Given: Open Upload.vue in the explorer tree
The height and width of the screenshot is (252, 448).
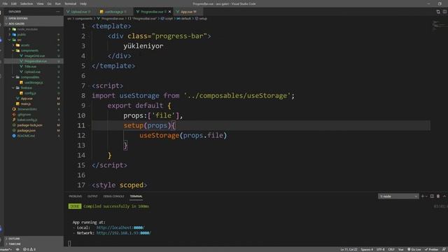Looking at the screenshot, I should coord(32,72).
